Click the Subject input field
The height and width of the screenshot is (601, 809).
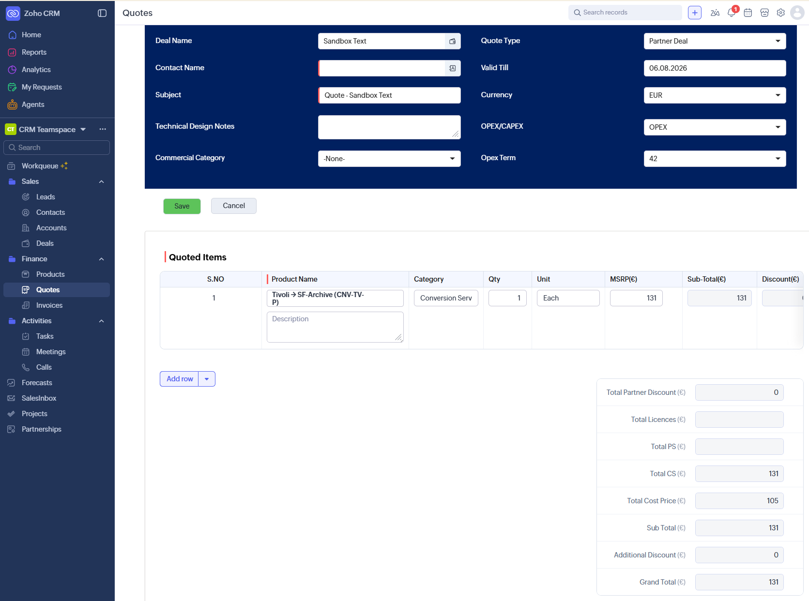389,95
